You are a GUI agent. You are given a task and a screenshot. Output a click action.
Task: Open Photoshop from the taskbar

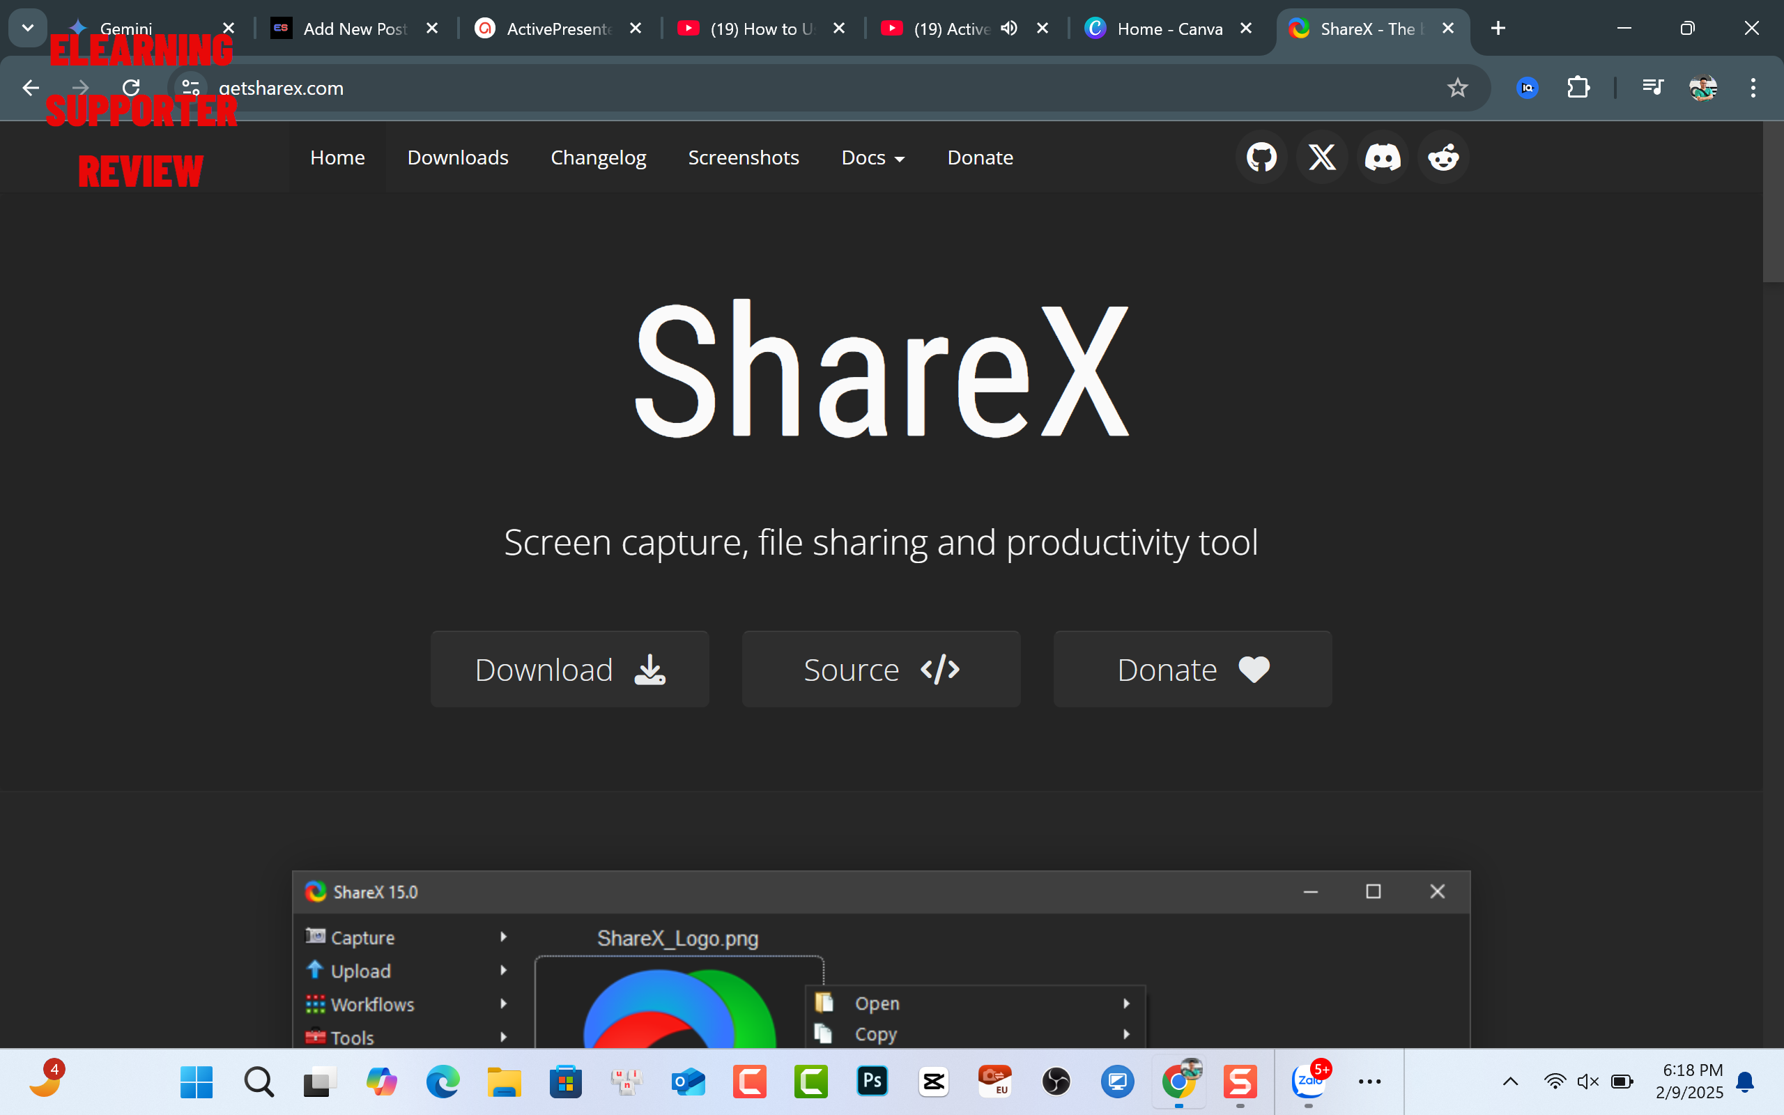coord(872,1082)
